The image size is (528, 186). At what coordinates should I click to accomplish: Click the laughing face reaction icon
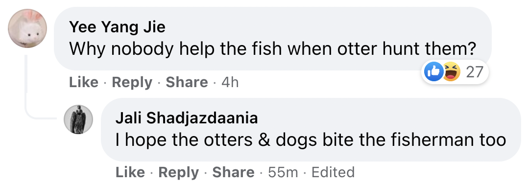pyautogui.click(x=451, y=71)
